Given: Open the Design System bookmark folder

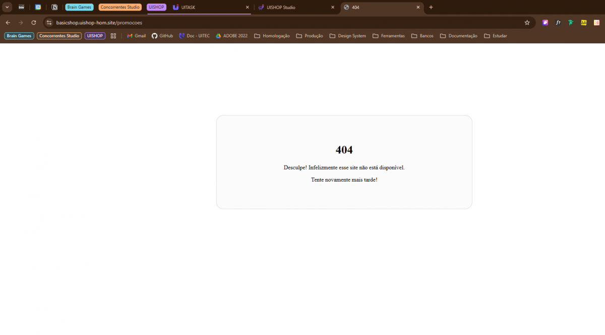Looking at the screenshot, I should click(x=347, y=36).
